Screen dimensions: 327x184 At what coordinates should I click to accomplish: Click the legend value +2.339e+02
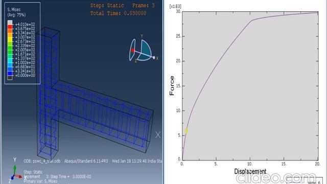(25, 45)
